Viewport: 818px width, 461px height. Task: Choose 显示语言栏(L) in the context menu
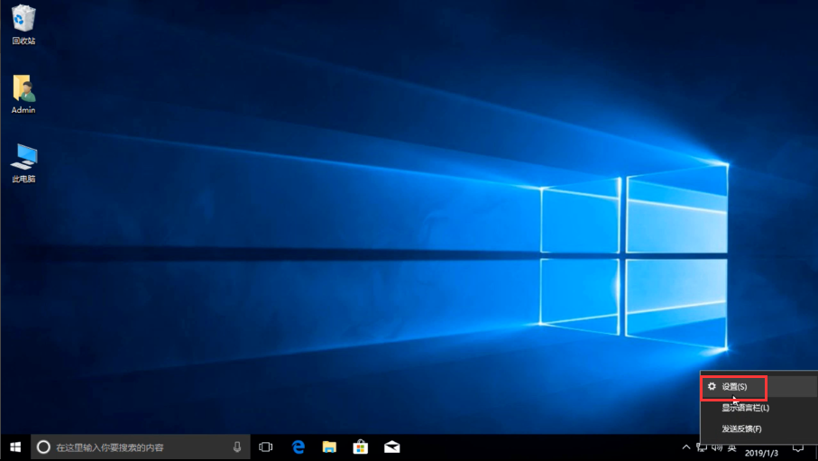coord(745,408)
